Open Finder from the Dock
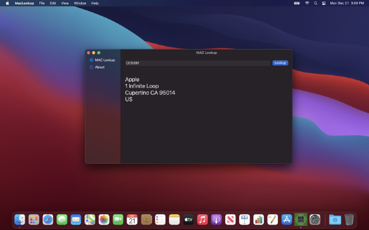 (x=20, y=220)
